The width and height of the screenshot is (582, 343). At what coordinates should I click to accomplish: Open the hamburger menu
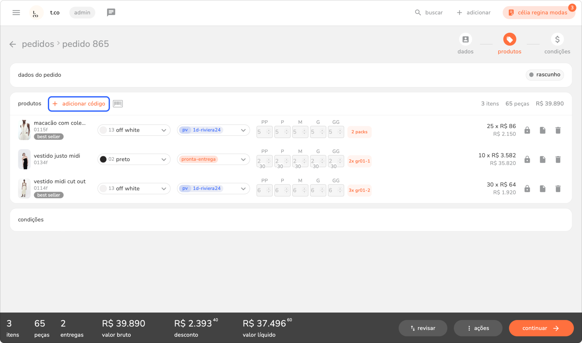coord(16,13)
